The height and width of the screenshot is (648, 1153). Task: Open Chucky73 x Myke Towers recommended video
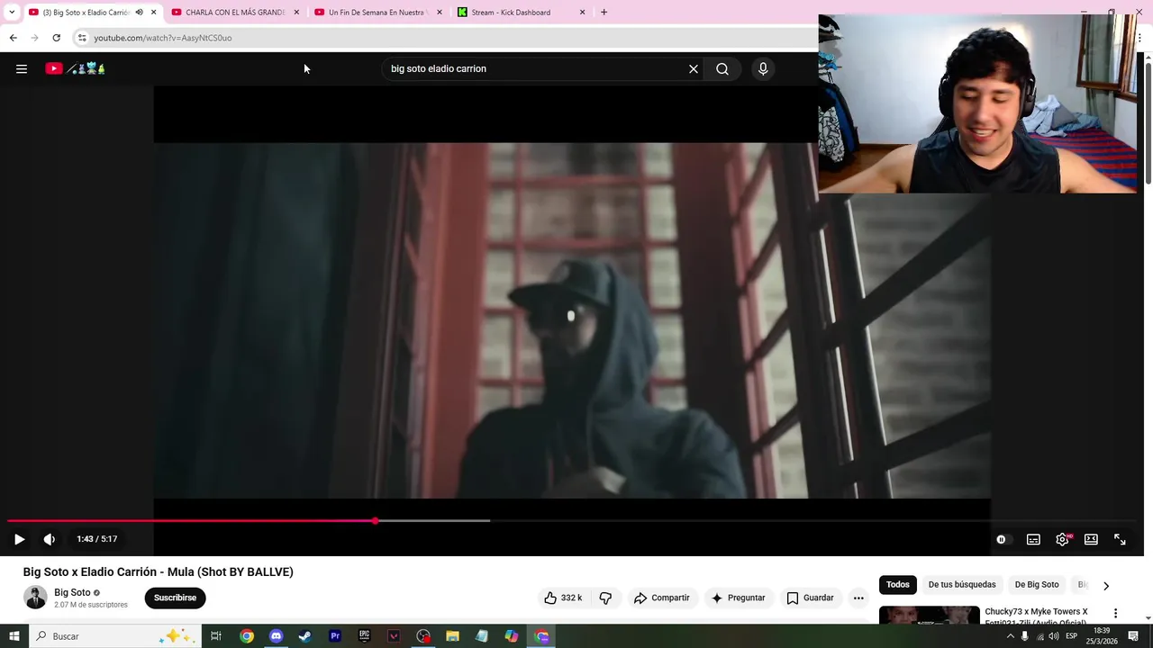[x=1036, y=616]
